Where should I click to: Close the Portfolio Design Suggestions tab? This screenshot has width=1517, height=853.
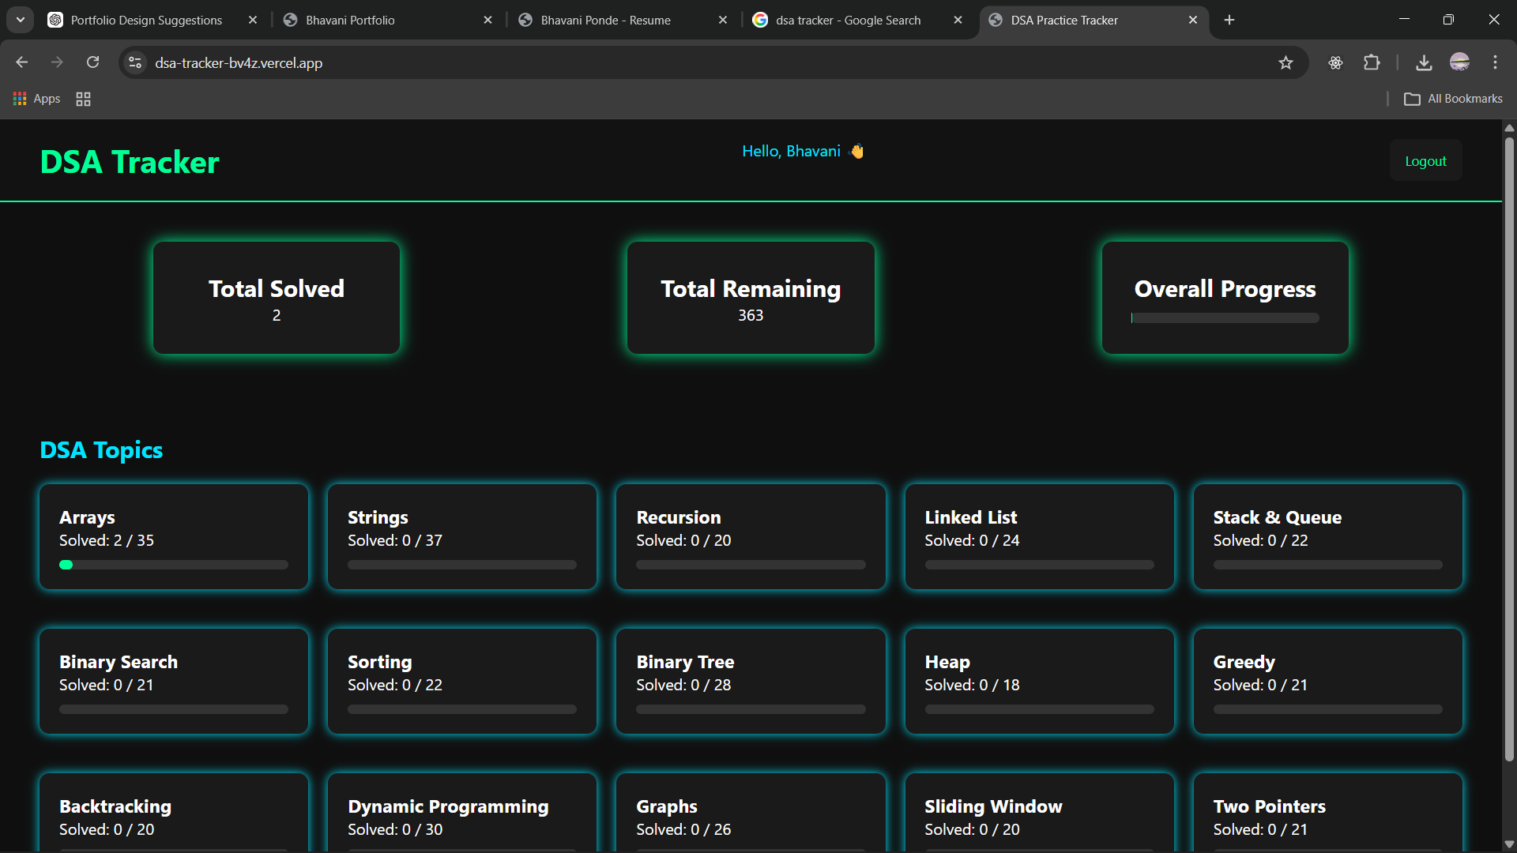coord(253,20)
